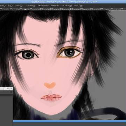Image resolution: width=126 pixels, height=126 pixels.
Task: Click the GIMP window title bar
Action: click(x=63, y=2)
